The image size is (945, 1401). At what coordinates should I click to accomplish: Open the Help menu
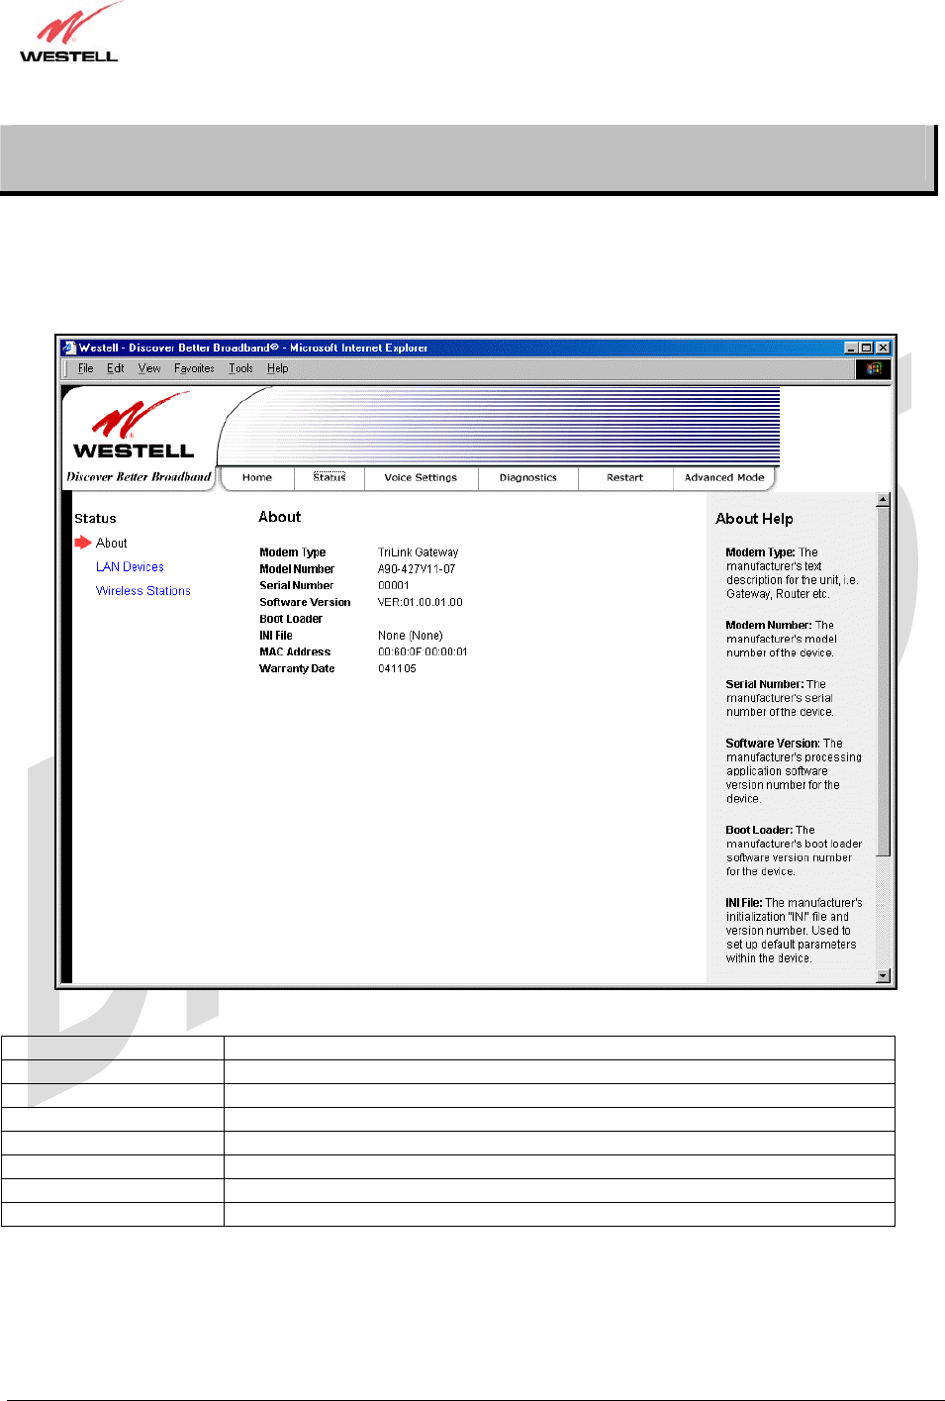point(278,368)
